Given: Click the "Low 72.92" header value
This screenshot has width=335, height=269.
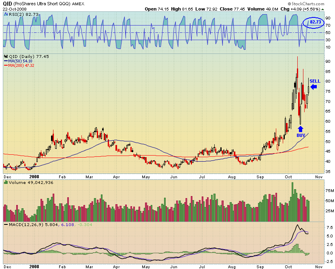Looking at the screenshot, I should 206,9.
